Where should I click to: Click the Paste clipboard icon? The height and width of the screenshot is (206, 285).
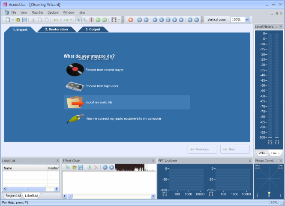tap(47, 20)
